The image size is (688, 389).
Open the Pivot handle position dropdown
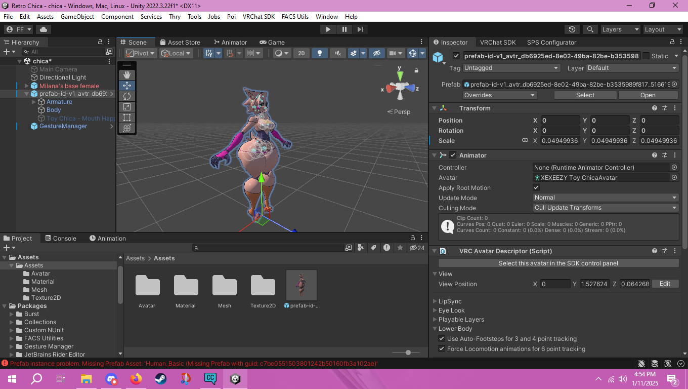(141, 53)
